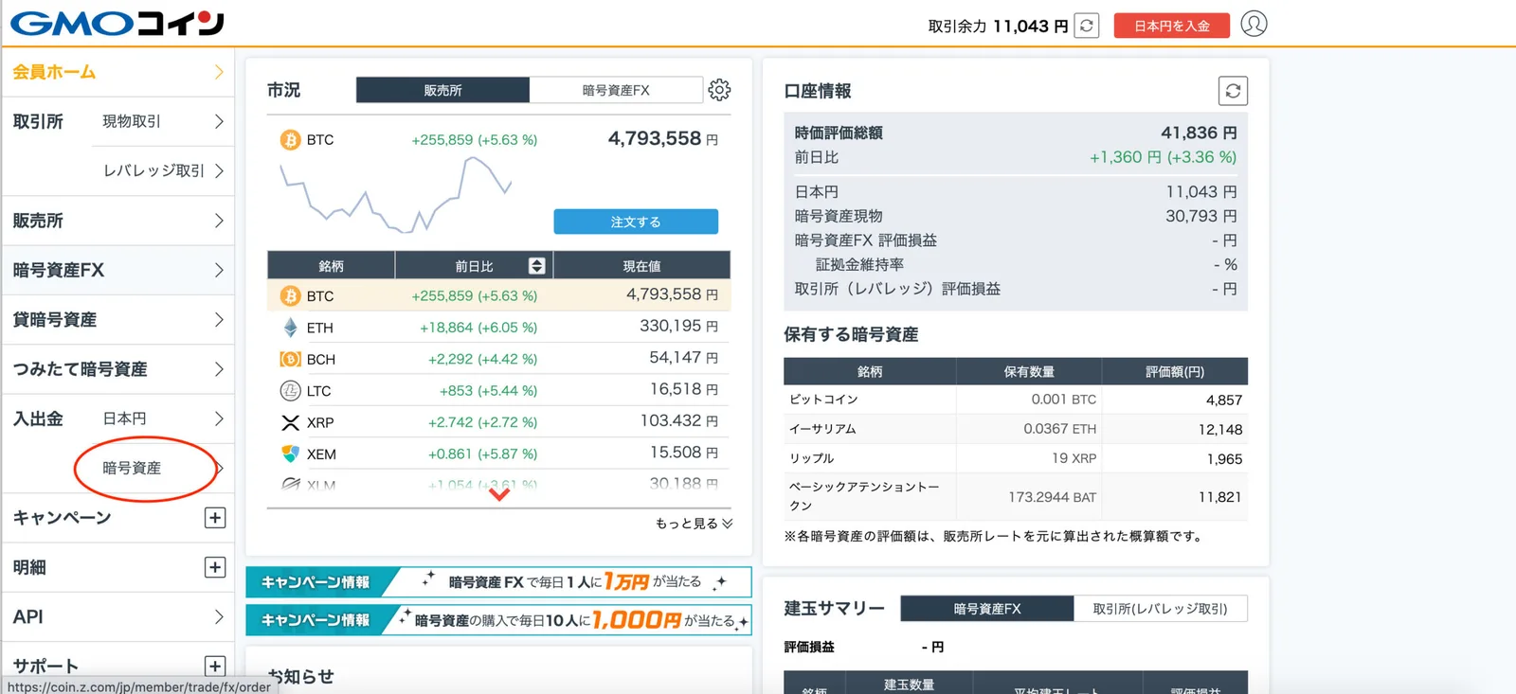Click the NEM icon in the XEM row

(290, 454)
